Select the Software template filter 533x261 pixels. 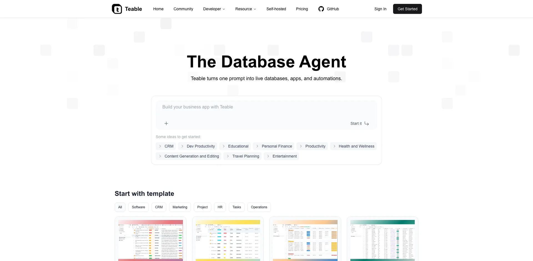[x=138, y=207]
